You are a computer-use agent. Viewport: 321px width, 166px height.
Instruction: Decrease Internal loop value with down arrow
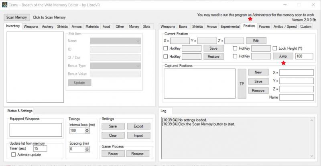tap(87, 132)
